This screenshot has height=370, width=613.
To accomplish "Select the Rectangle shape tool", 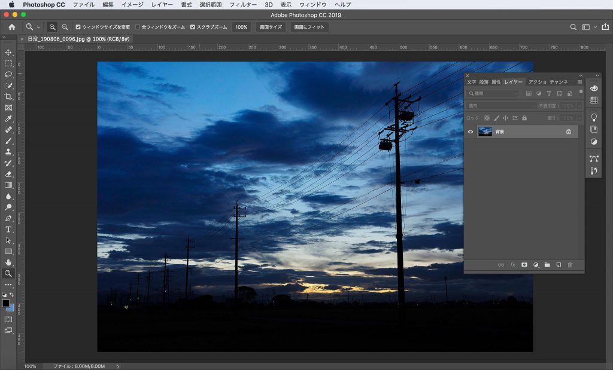I will click(x=8, y=252).
